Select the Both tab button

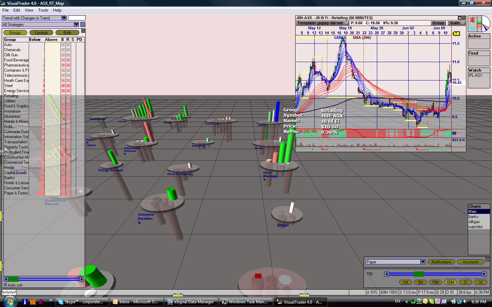[x=67, y=33]
